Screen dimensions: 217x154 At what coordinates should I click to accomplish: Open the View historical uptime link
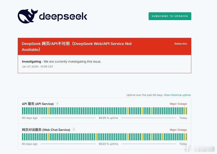177,95
